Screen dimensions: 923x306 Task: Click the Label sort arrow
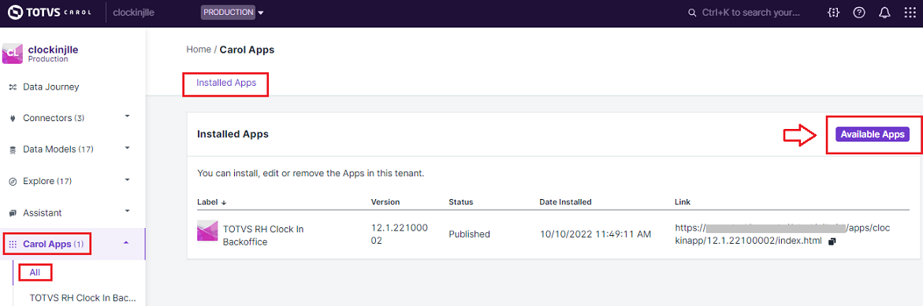(x=225, y=203)
